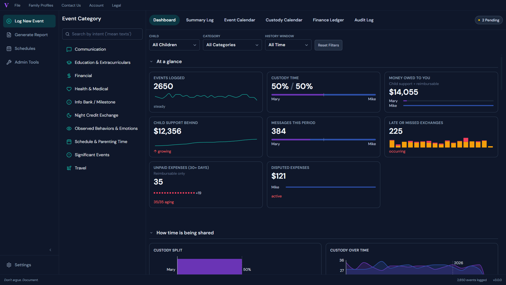Viewport: 506px width, 285px height.
Task: Click Reset Filters button
Action: (x=328, y=45)
